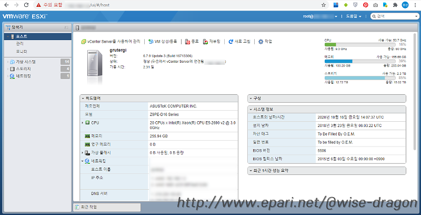
Task: Click the 스토리지 count badge 4
Action: tap(65, 69)
